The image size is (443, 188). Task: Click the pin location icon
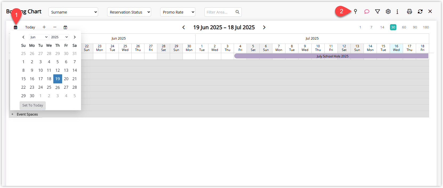(x=355, y=11)
